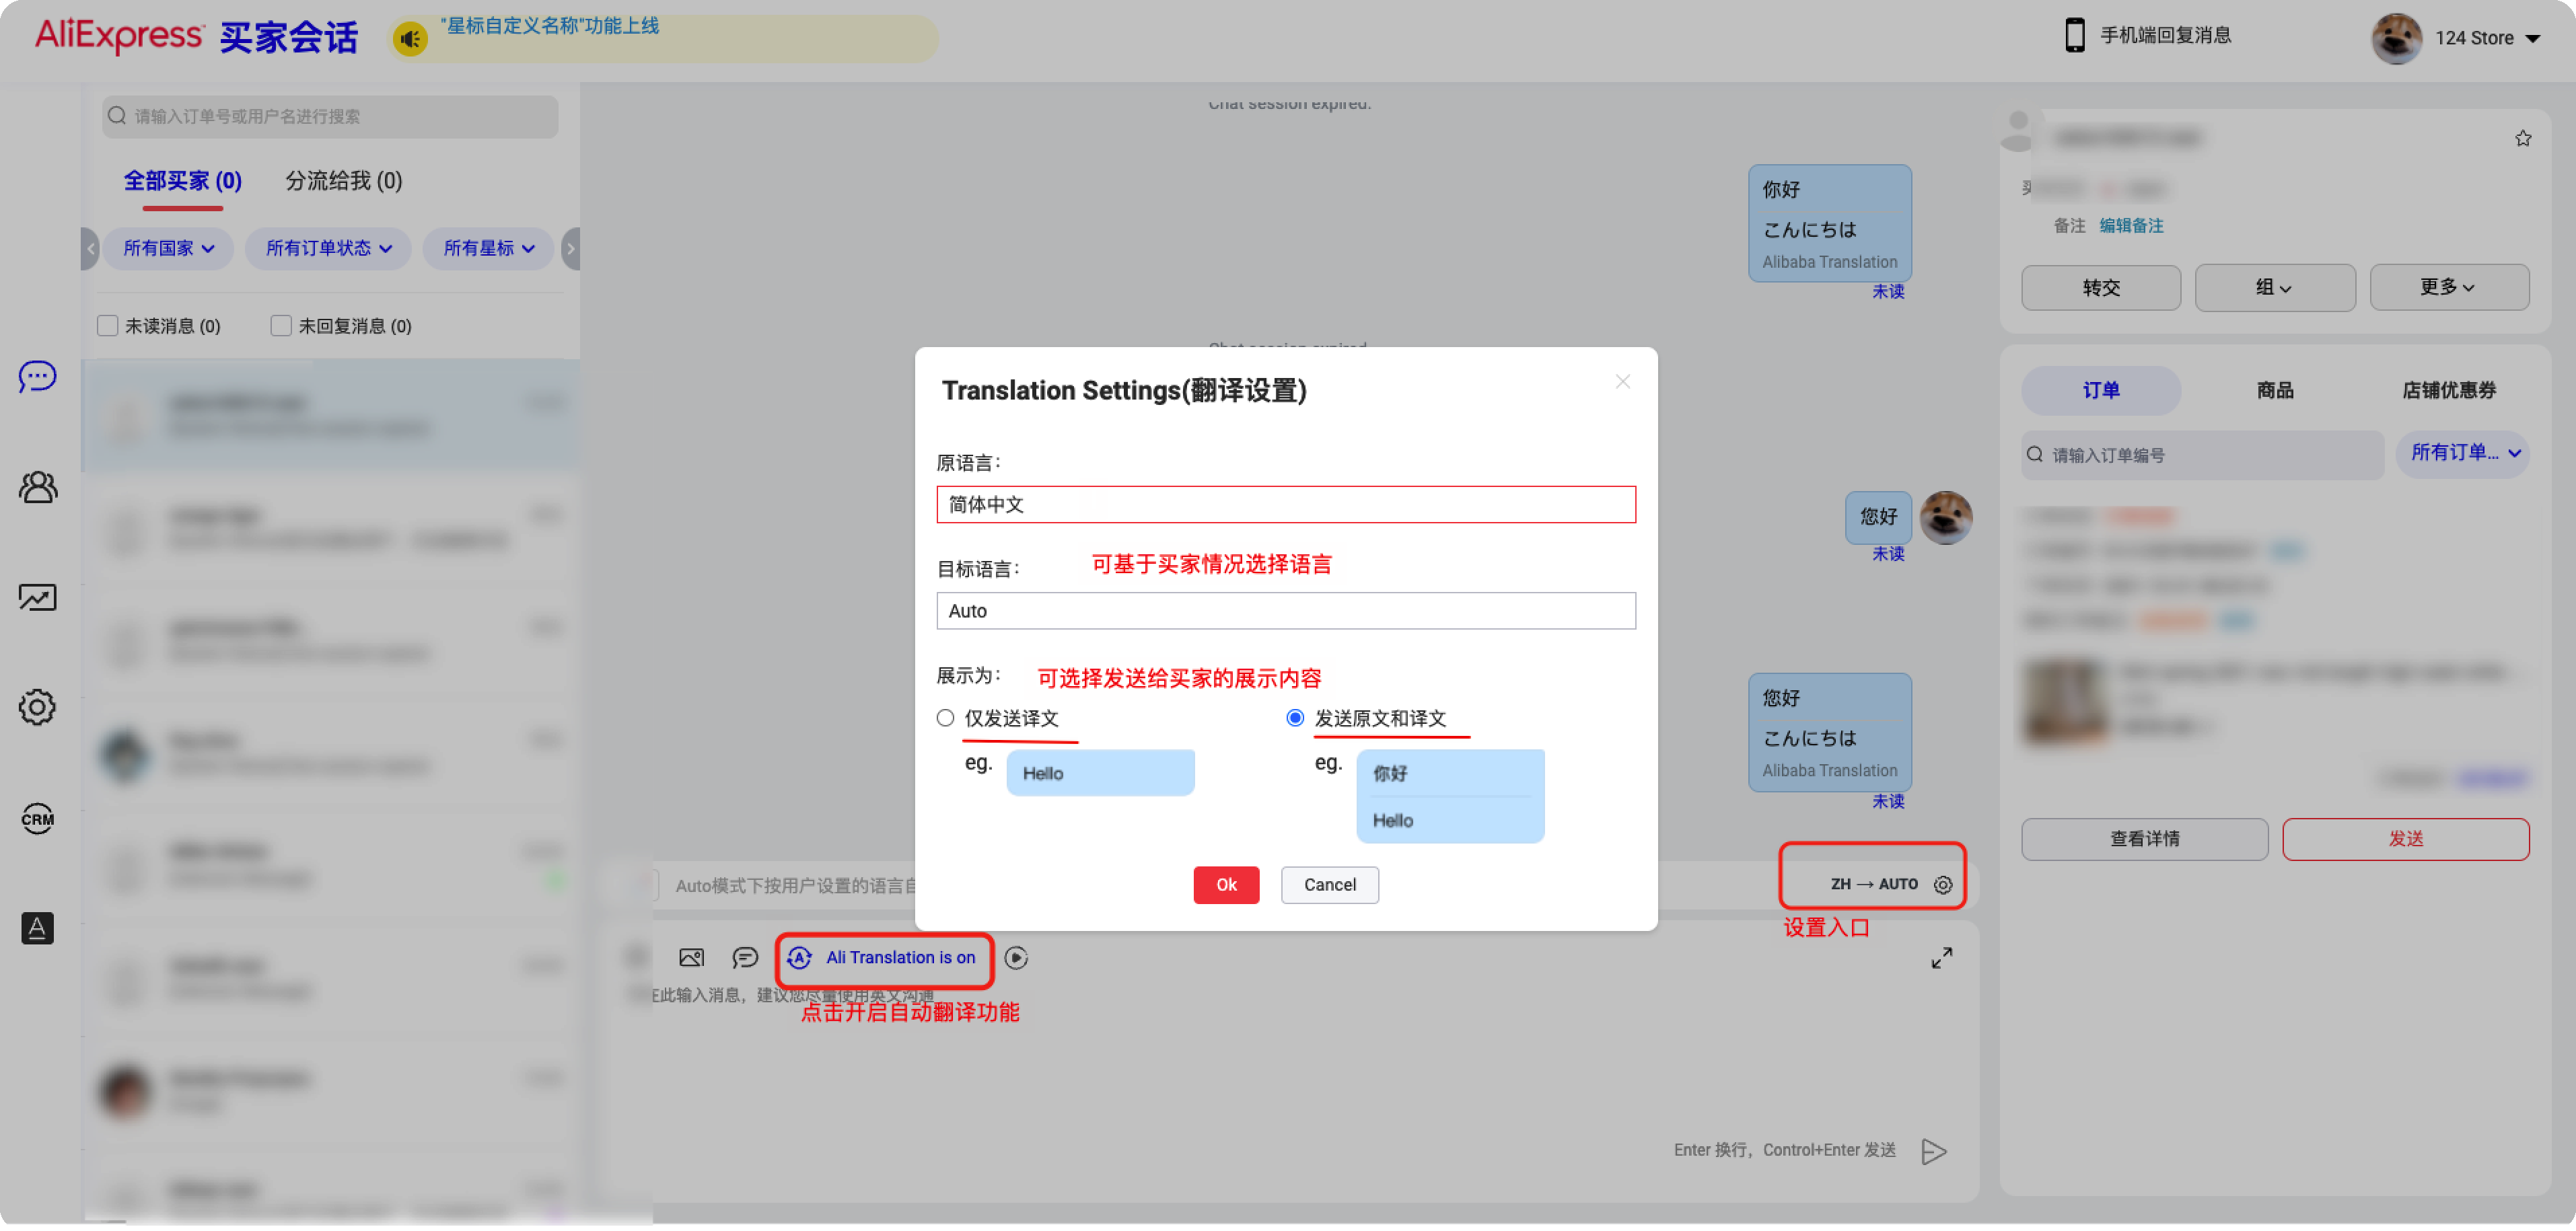The width and height of the screenshot is (2576, 1231).
Task: Open the settings gear in sidebar
Action: click(37, 708)
